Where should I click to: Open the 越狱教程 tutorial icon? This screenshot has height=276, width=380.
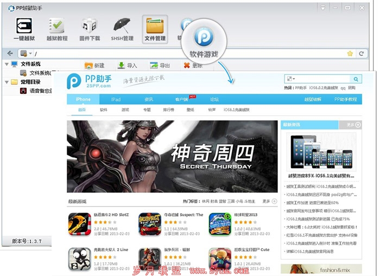coord(57,29)
